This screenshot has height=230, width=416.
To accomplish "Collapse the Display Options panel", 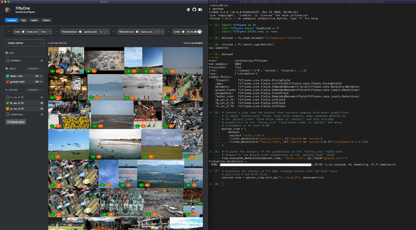I will [40, 43].
